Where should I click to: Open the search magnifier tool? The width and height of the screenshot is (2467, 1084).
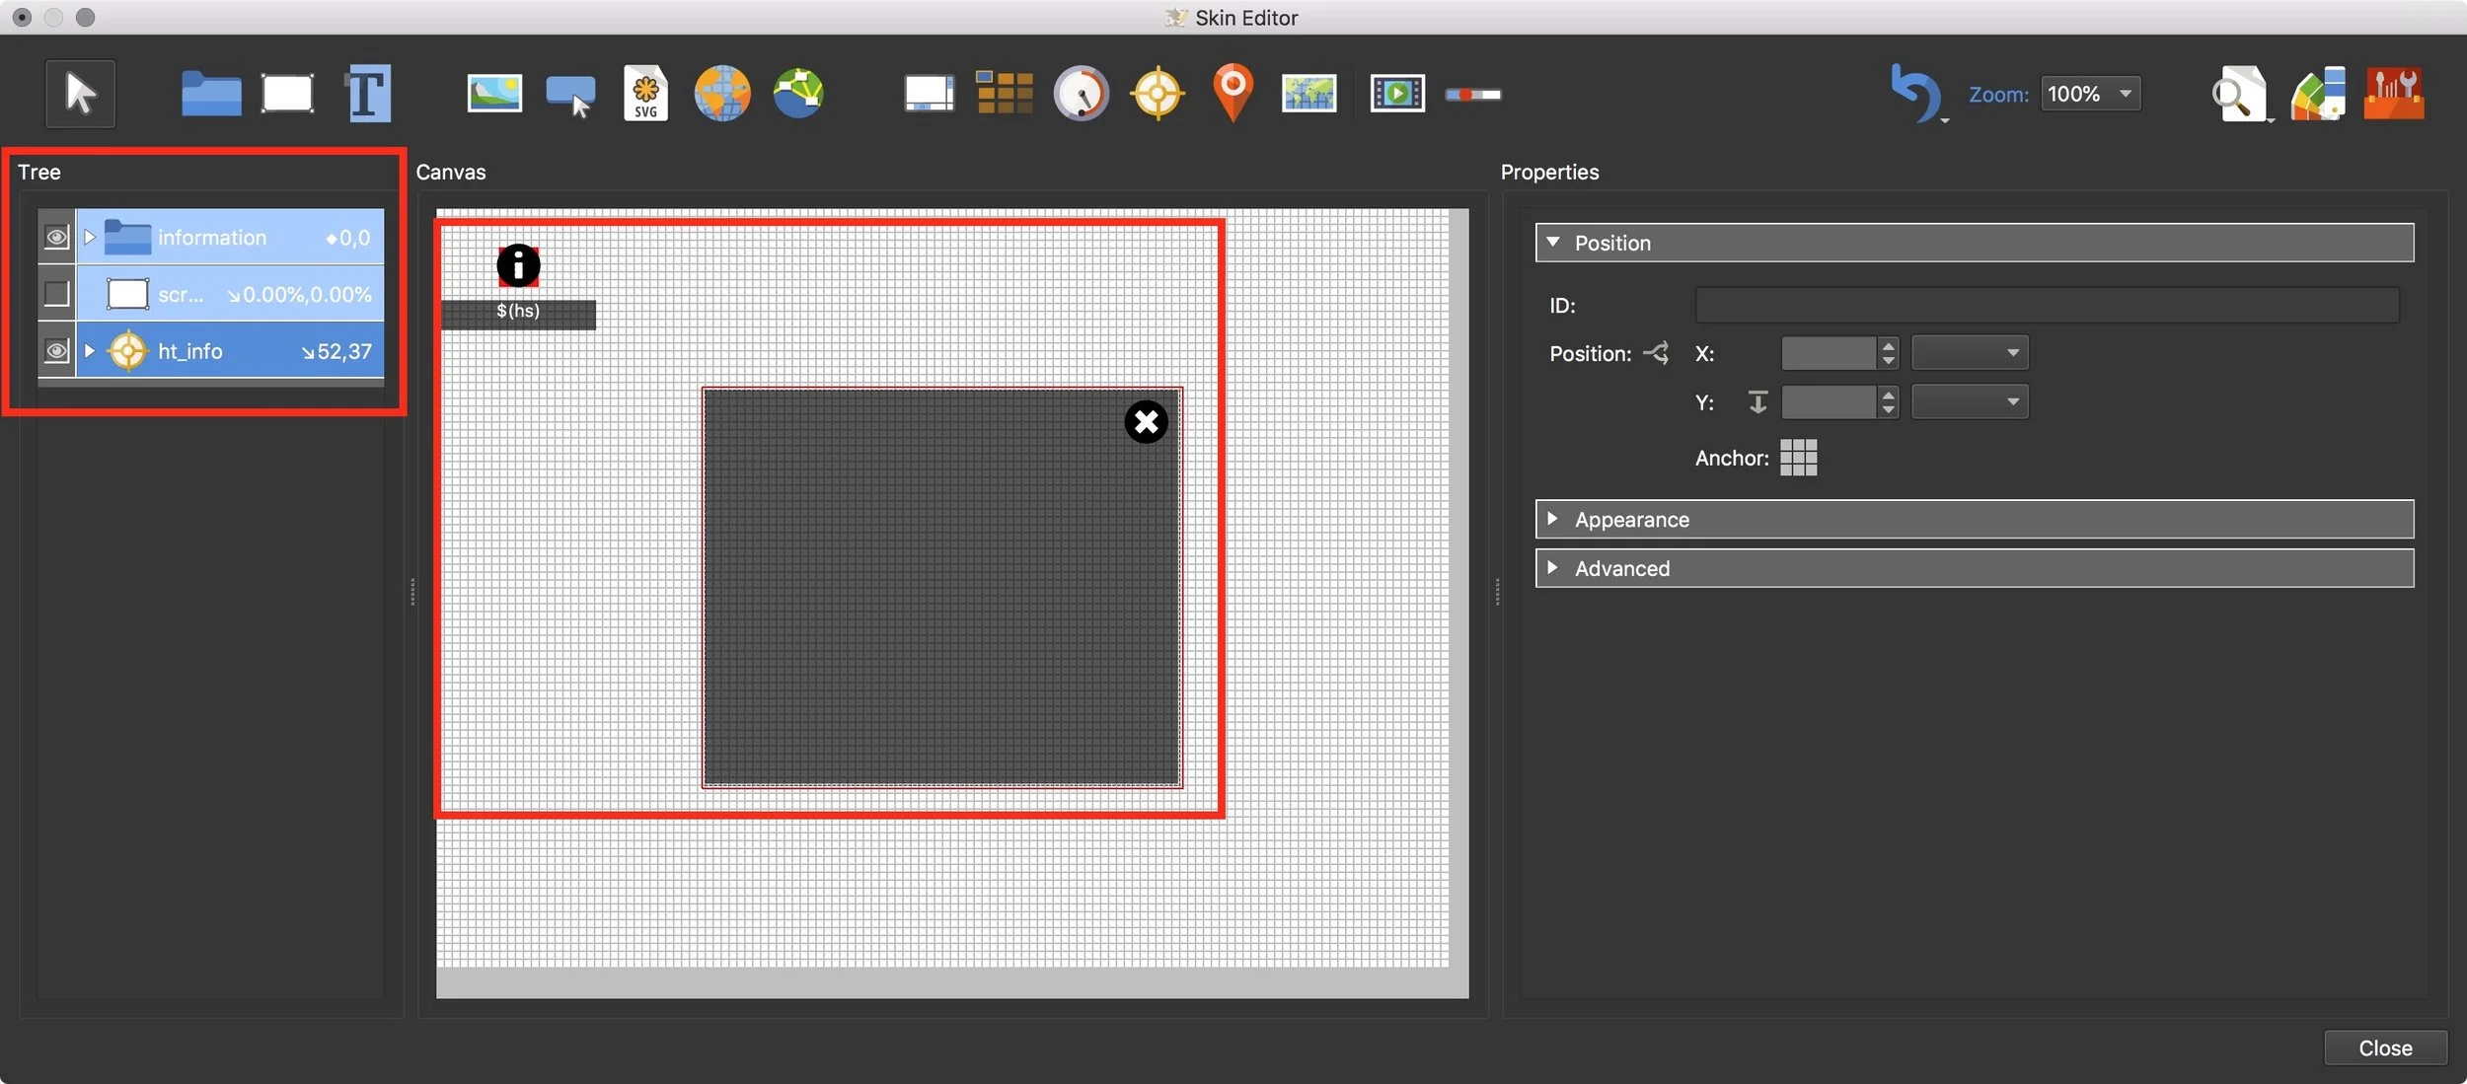[x=2238, y=95]
